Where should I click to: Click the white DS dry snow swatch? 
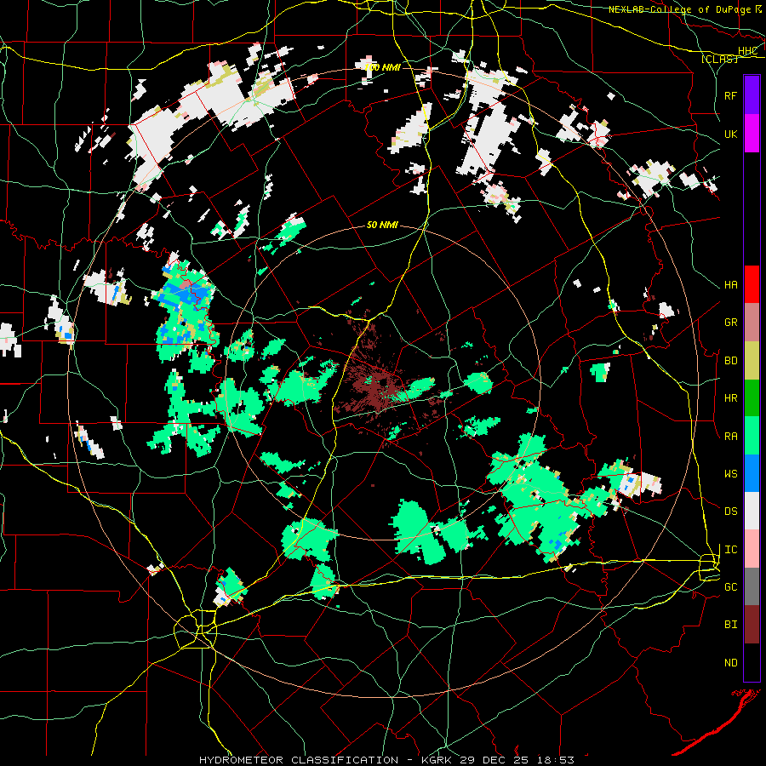click(x=752, y=511)
